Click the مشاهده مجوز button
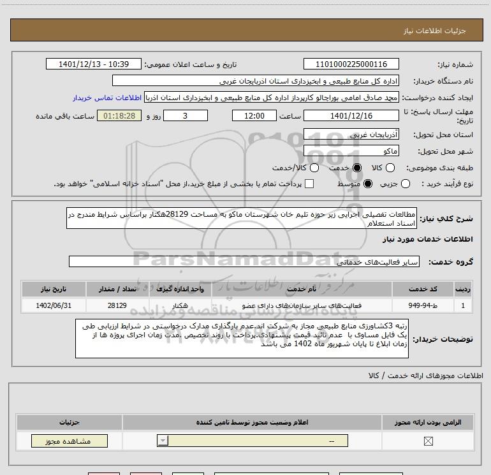The height and width of the screenshot is (475, 491). [x=70, y=441]
